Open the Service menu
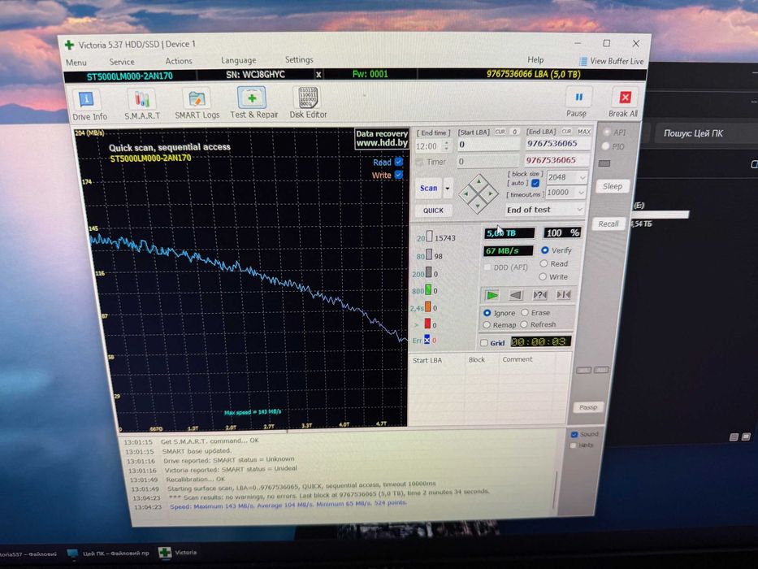758x569 pixels. (122, 62)
